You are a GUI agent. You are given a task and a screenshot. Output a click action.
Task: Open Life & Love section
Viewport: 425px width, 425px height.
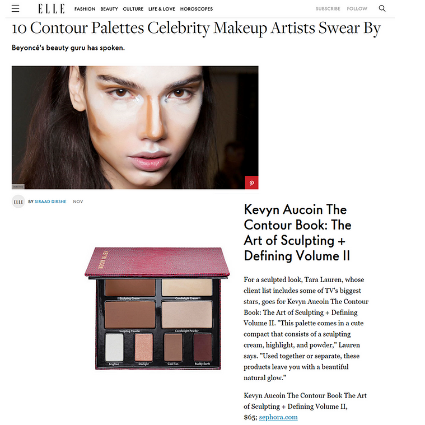[161, 9]
